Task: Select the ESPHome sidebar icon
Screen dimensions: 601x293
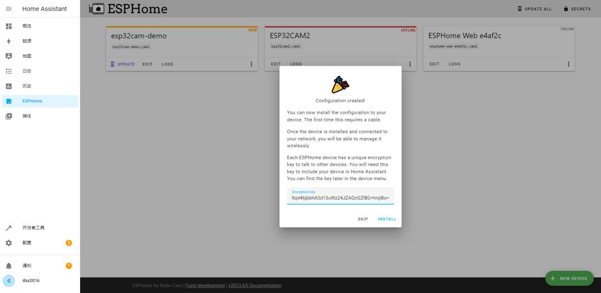Action: click(x=8, y=101)
